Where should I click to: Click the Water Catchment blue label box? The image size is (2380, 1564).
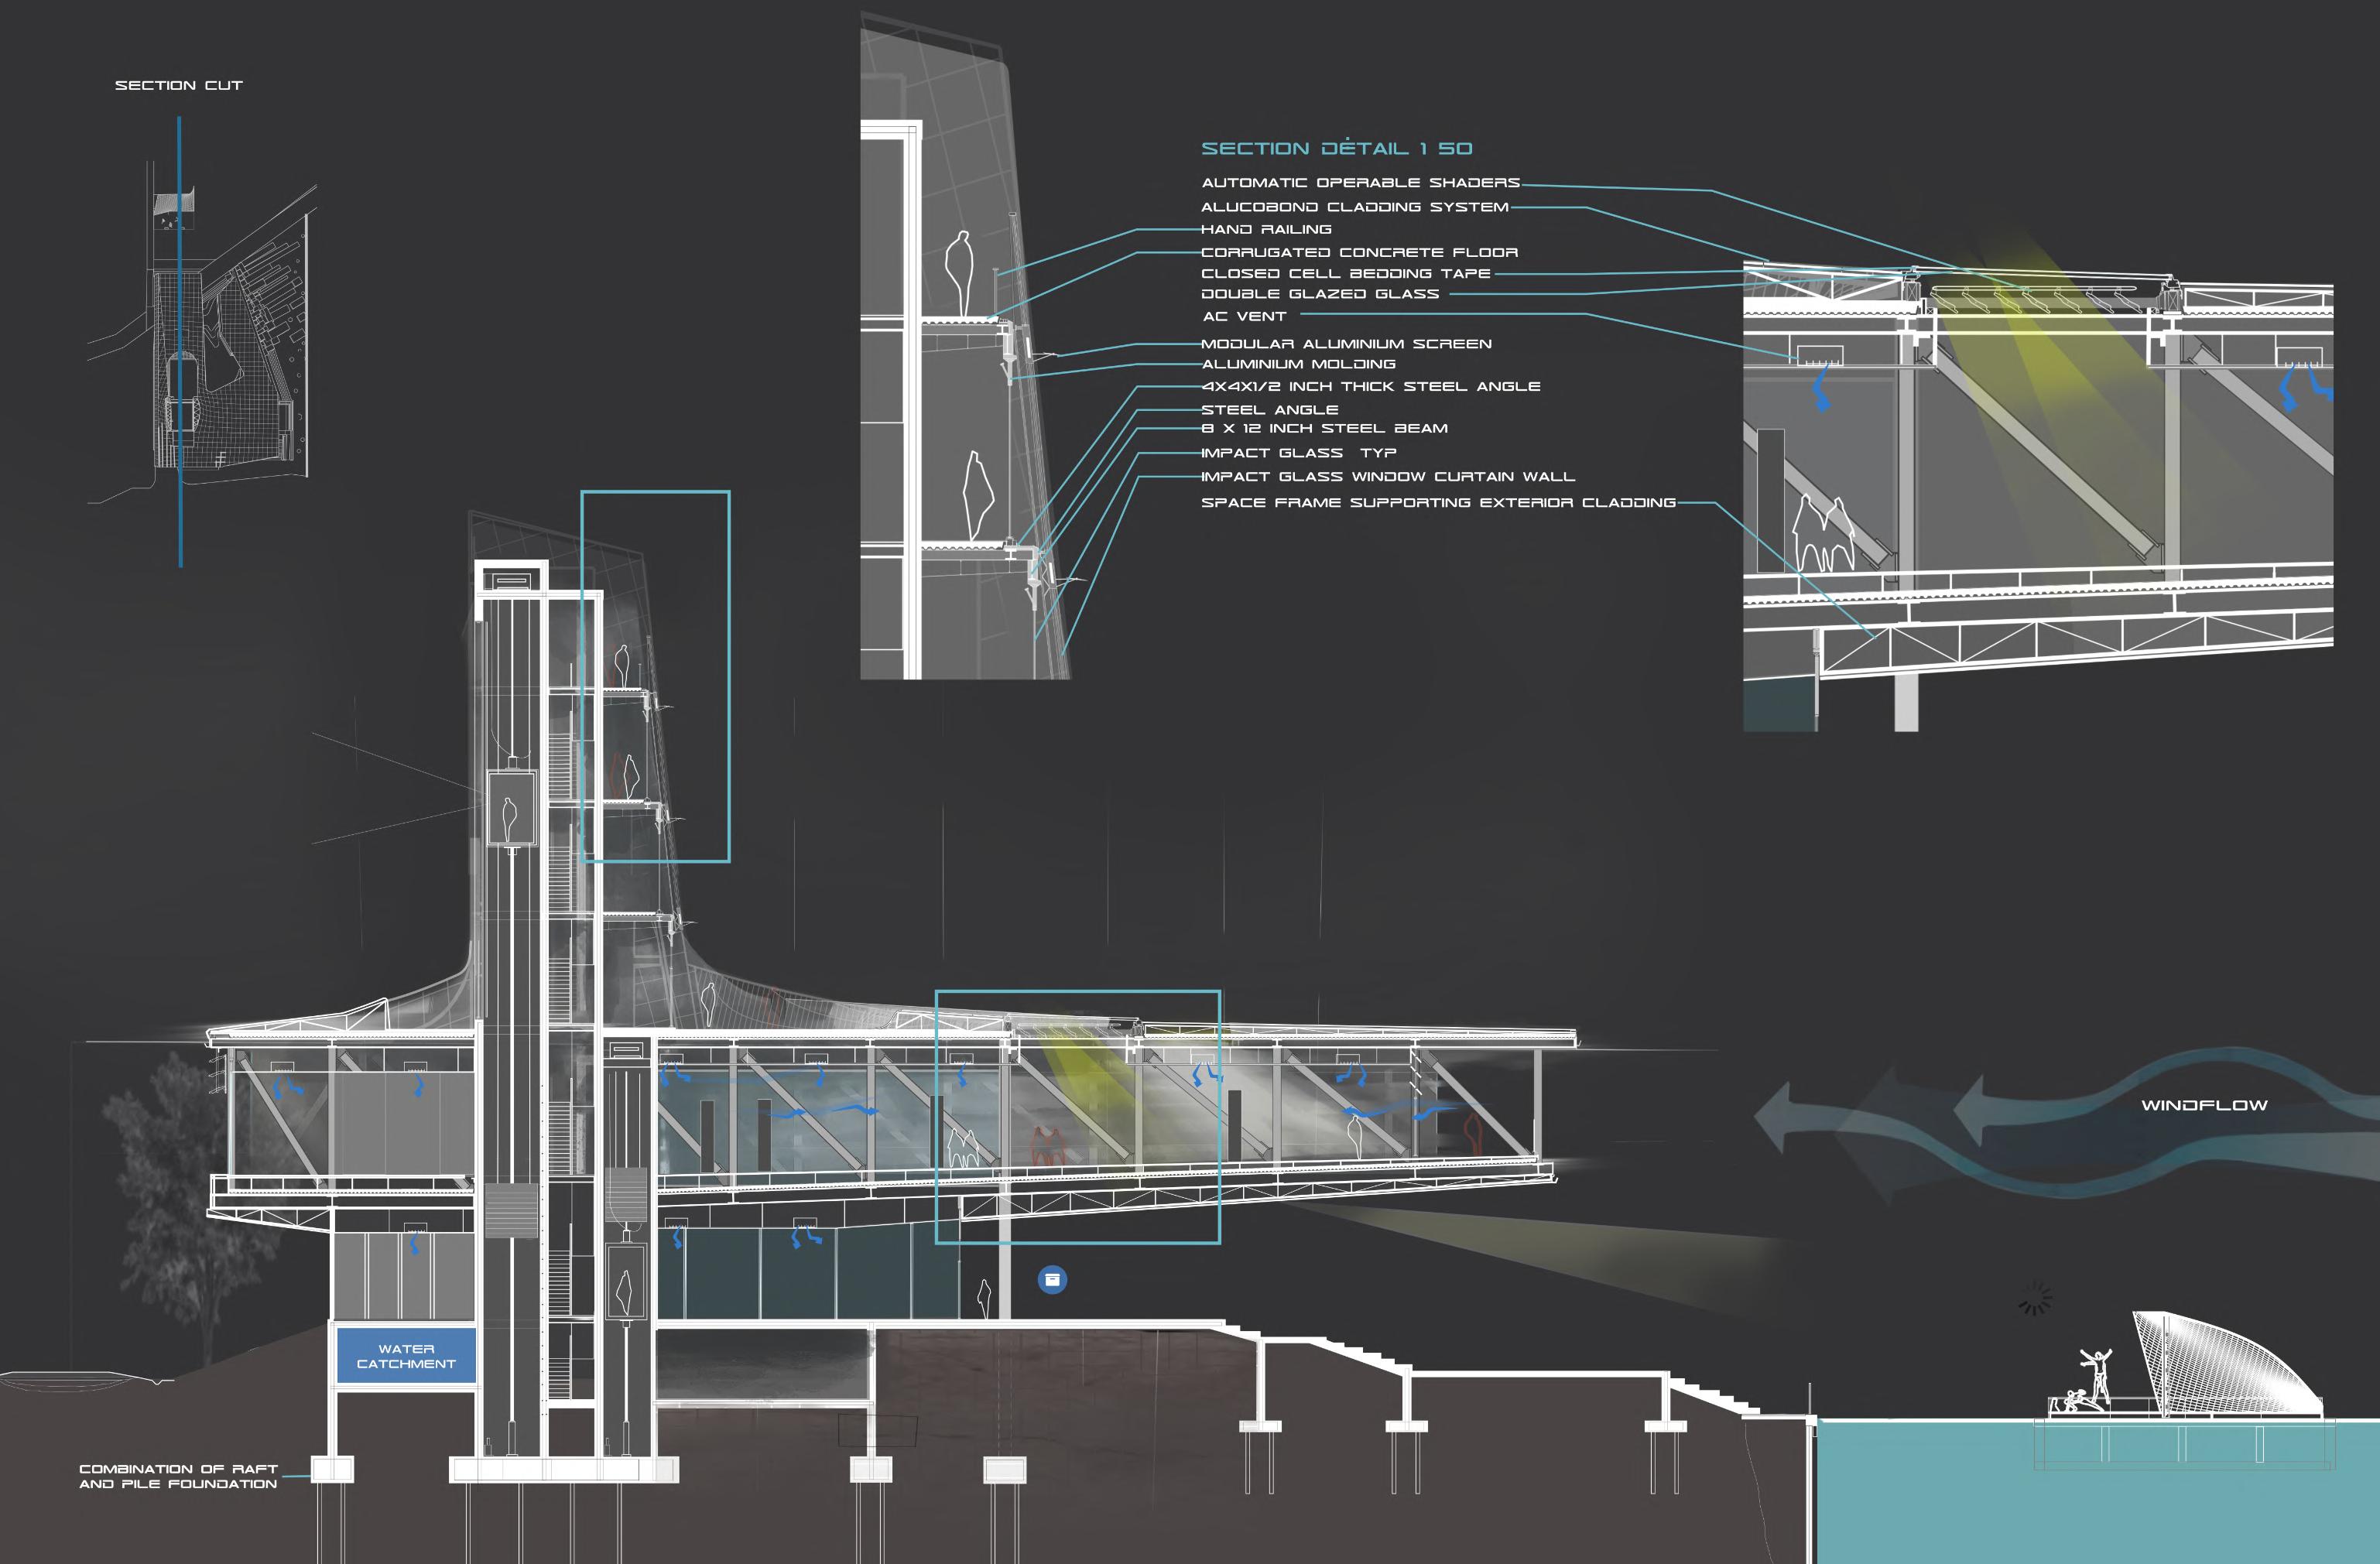[406, 1356]
